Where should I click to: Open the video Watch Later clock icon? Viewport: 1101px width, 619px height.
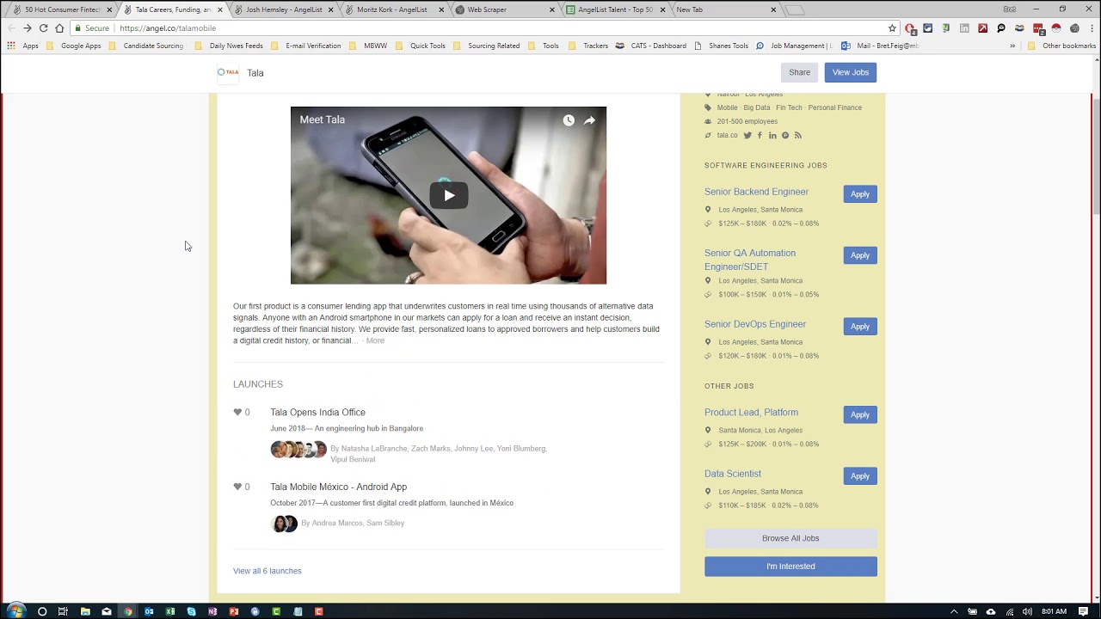click(x=569, y=120)
